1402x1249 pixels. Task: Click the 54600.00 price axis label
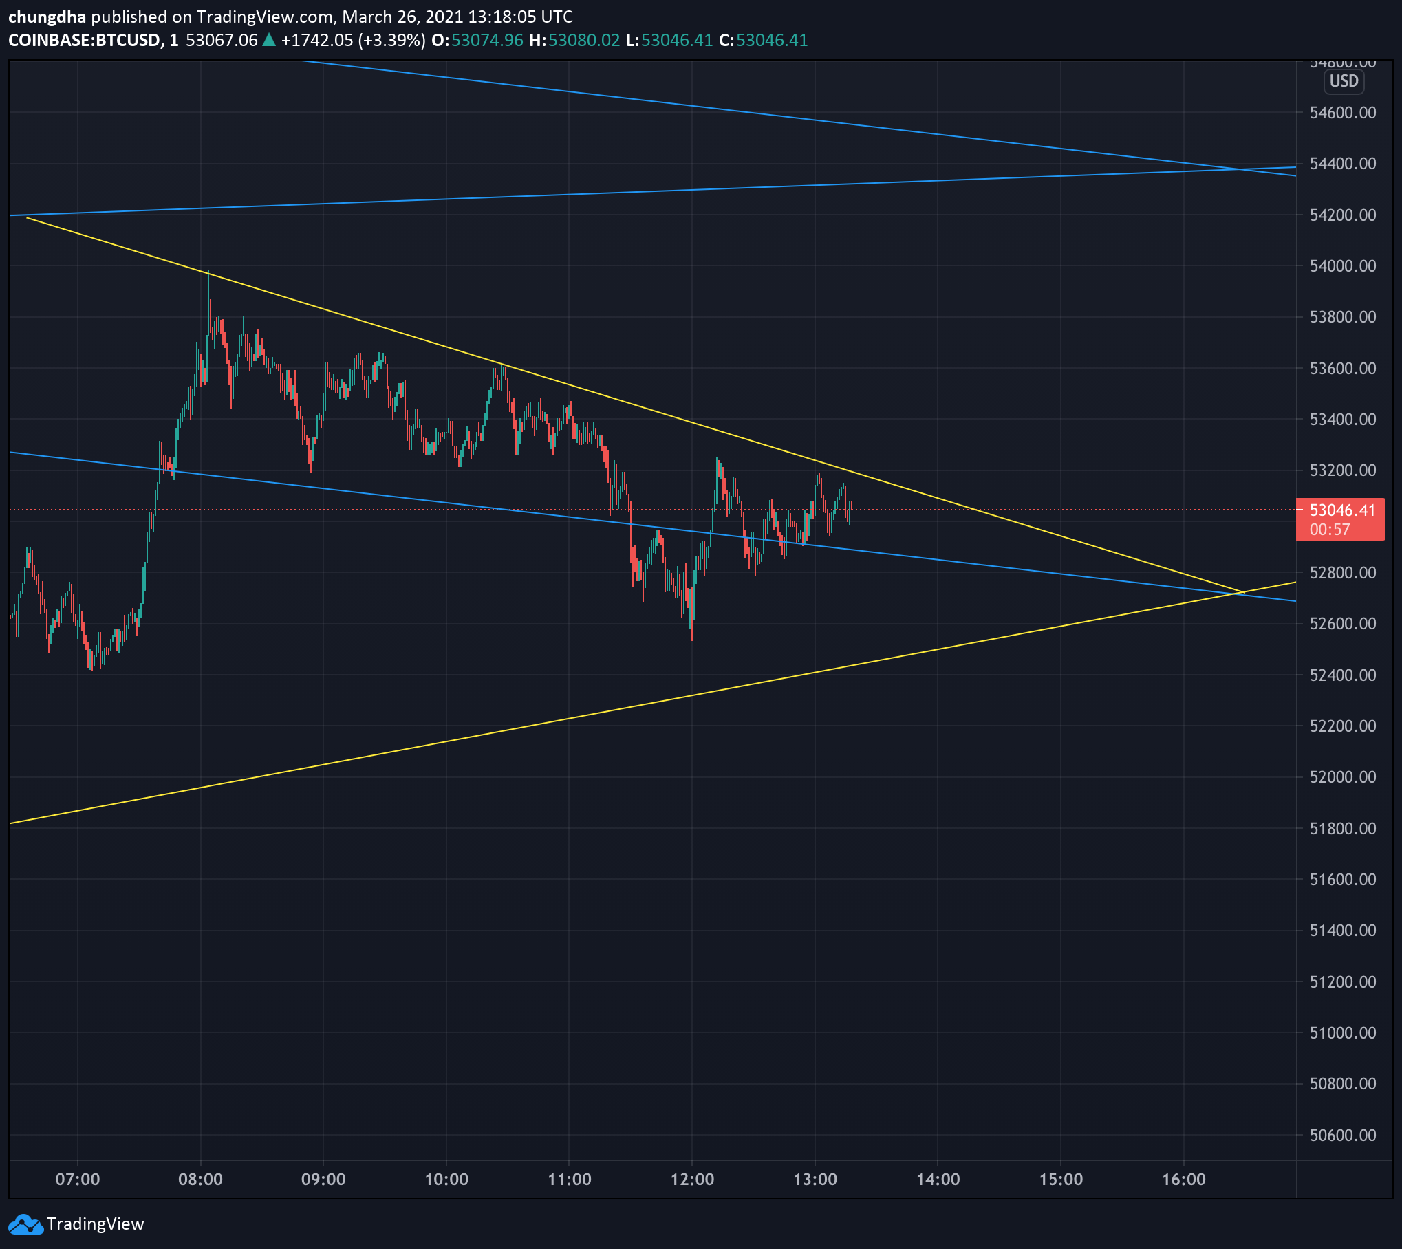click(x=1343, y=113)
